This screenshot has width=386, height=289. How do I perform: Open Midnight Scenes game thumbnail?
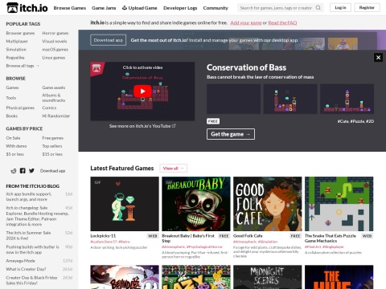[x=268, y=277]
